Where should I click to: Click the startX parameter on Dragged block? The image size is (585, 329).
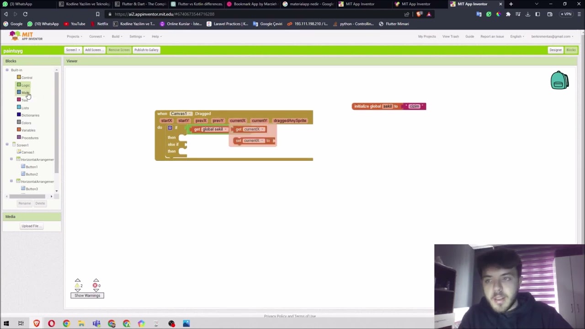[166, 121]
